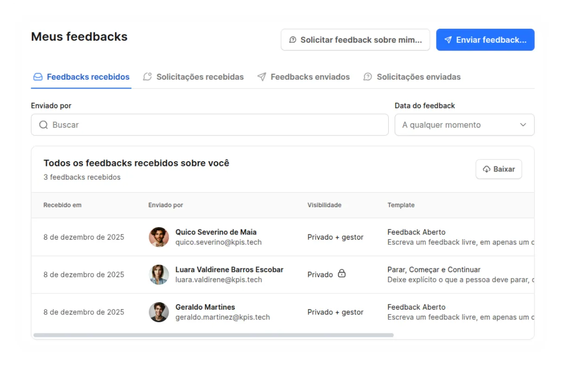Click the Visibilidade column header
Viewport: 562px width, 368px height.
click(x=324, y=205)
